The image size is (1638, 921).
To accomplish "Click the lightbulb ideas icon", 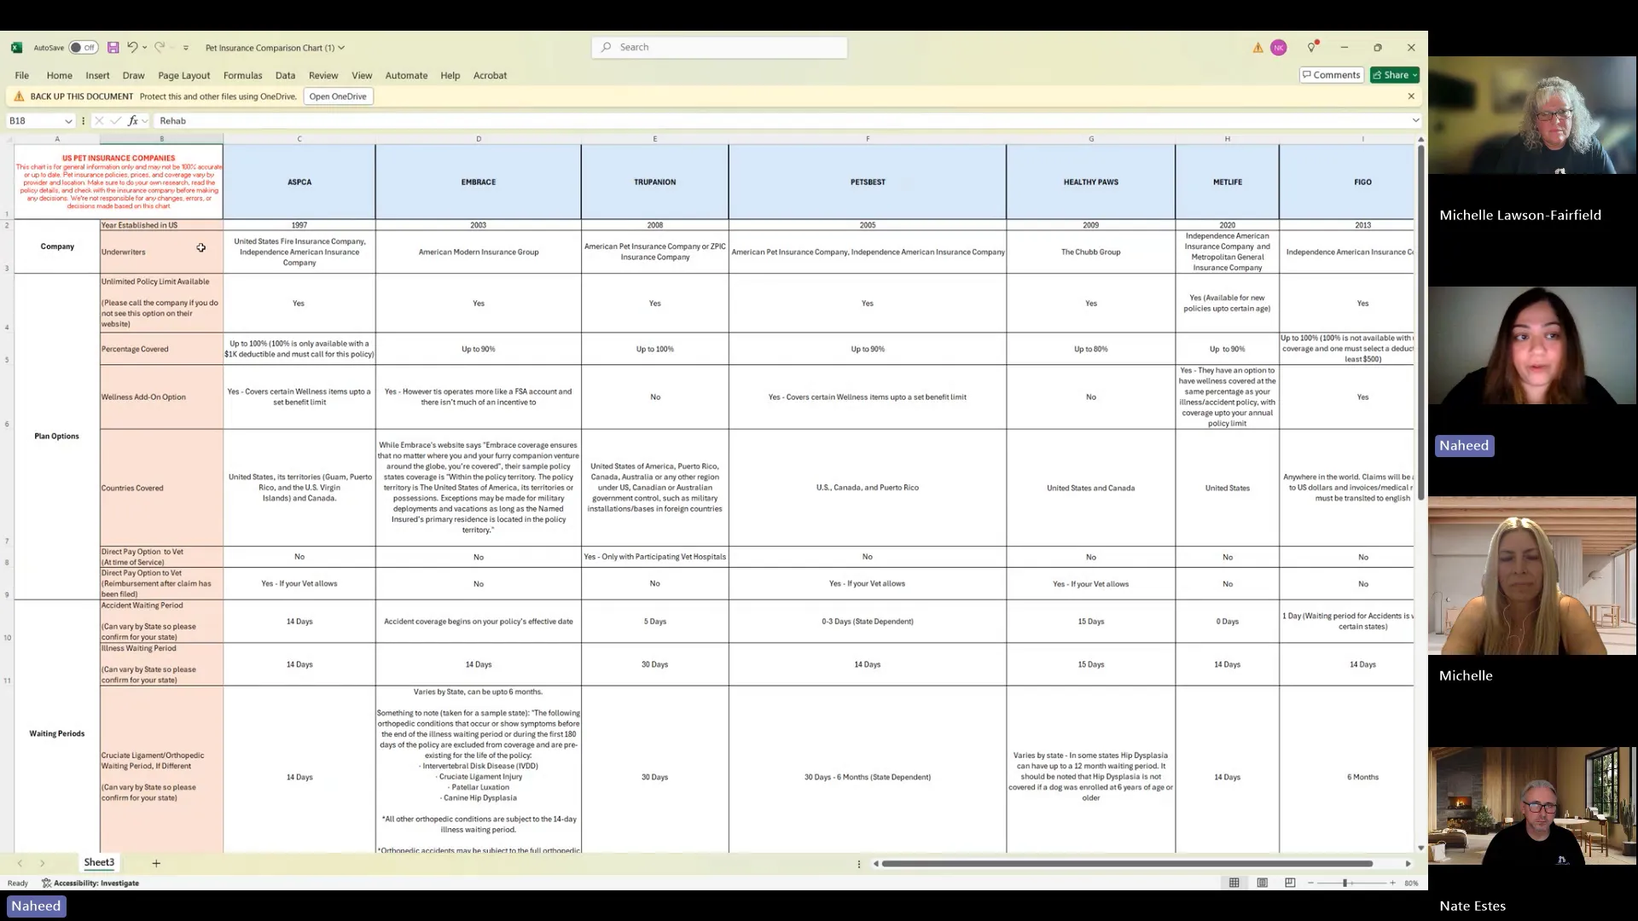I will tap(1311, 48).
